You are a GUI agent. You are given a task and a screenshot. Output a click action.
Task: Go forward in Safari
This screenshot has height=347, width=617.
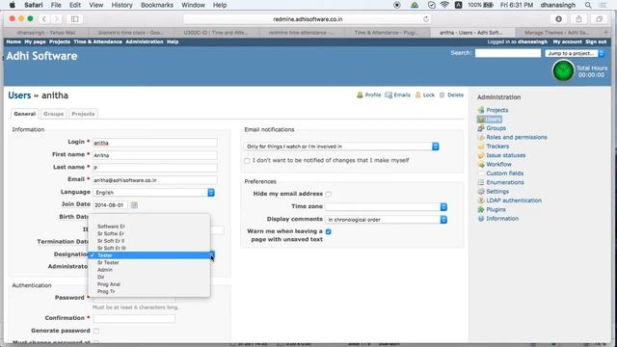tap(56, 19)
